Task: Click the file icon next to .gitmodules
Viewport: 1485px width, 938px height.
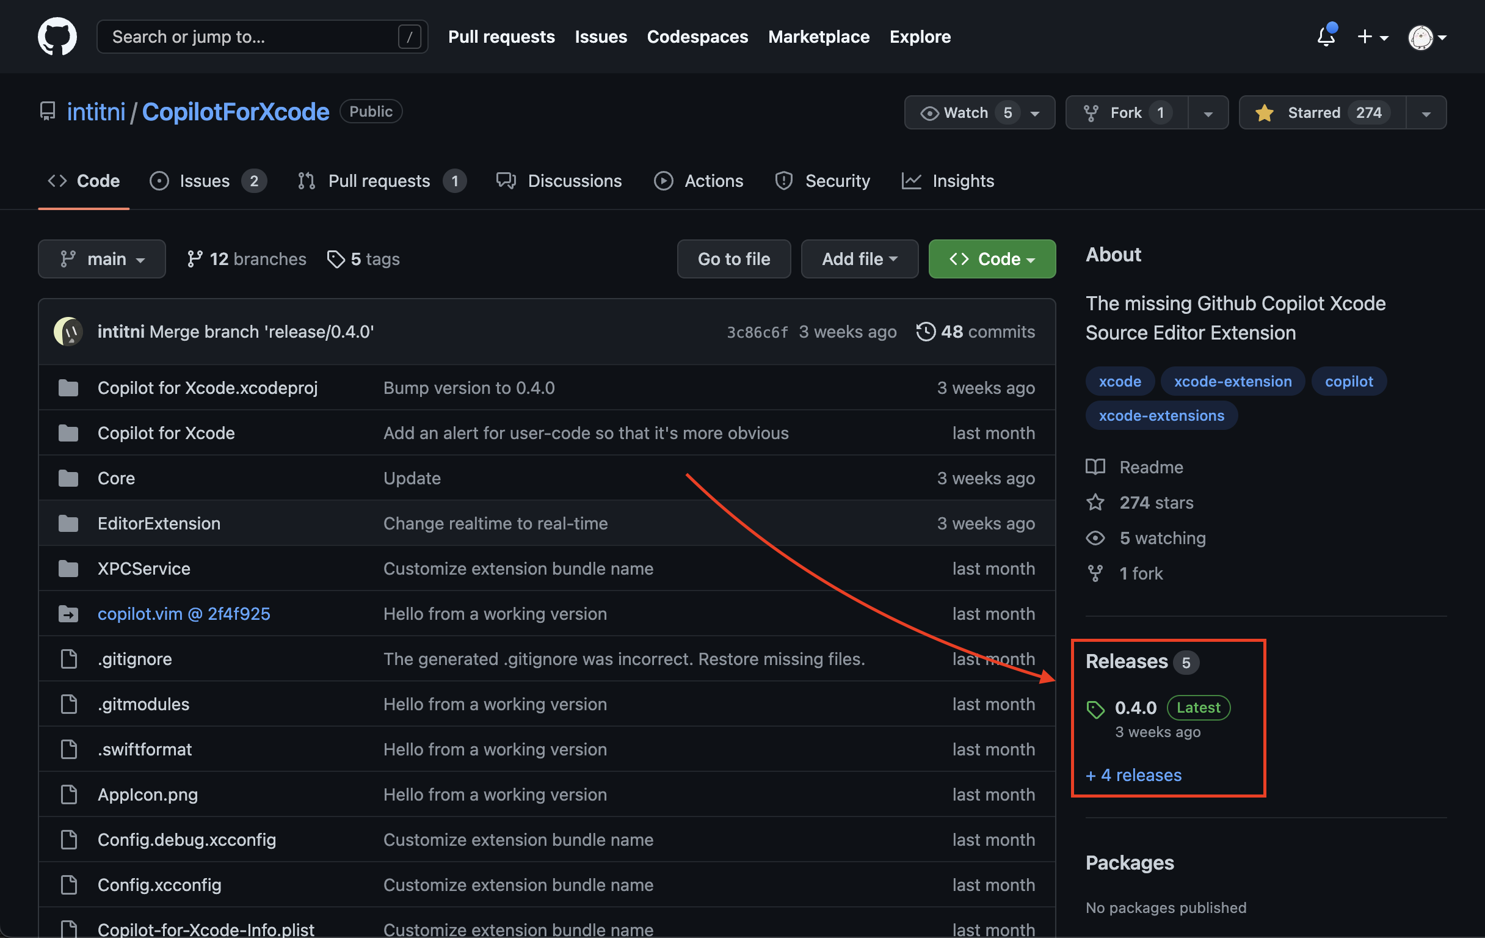Action: point(69,703)
